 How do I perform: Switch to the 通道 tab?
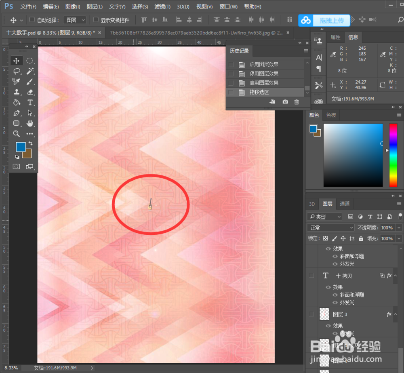point(345,204)
